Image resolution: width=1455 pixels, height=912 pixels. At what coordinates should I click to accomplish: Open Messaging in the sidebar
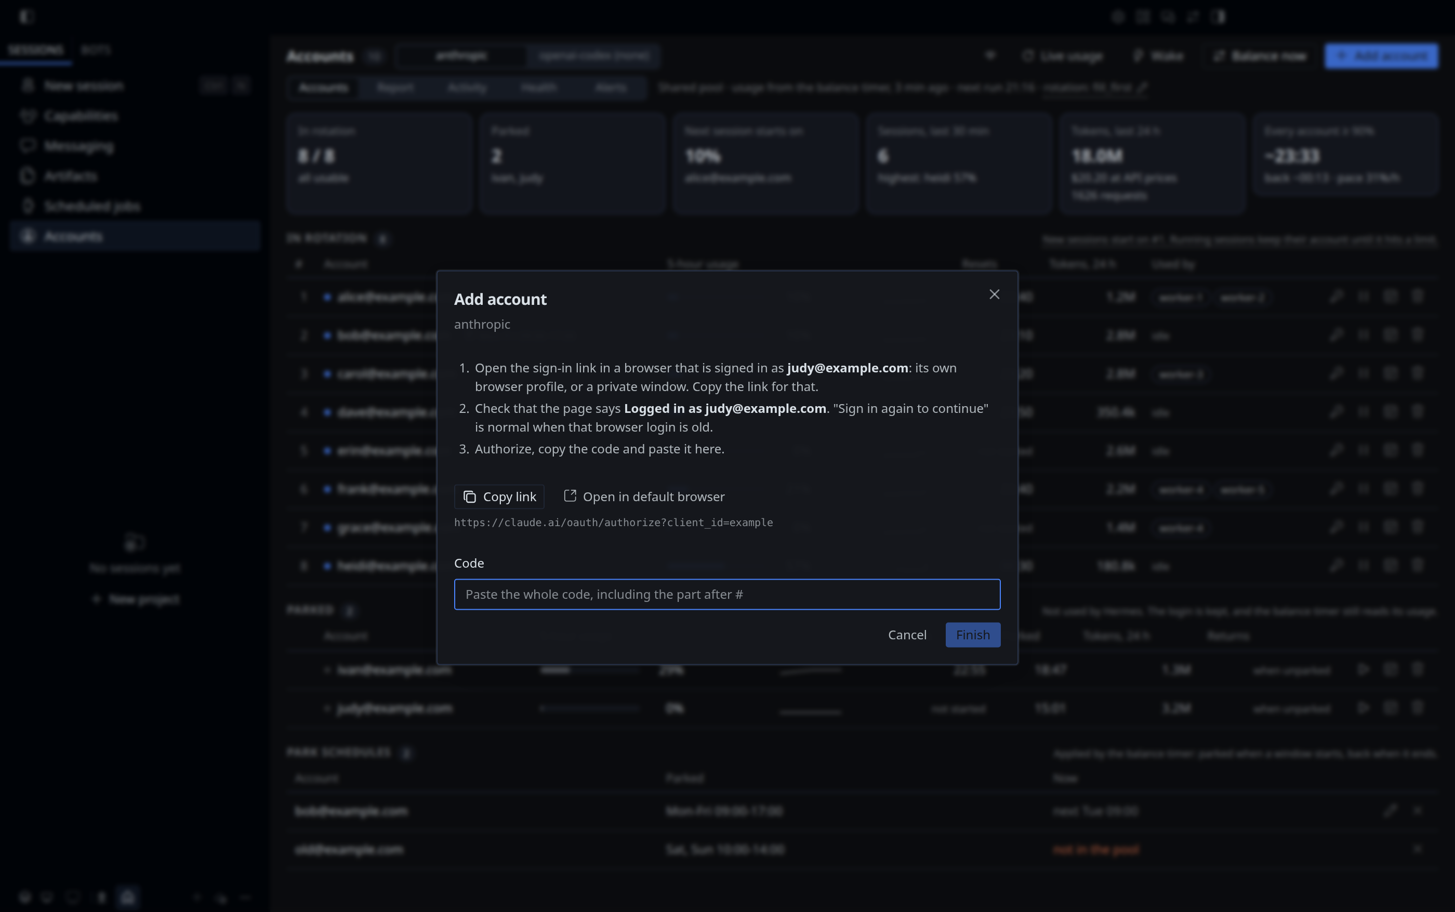click(x=135, y=146)
